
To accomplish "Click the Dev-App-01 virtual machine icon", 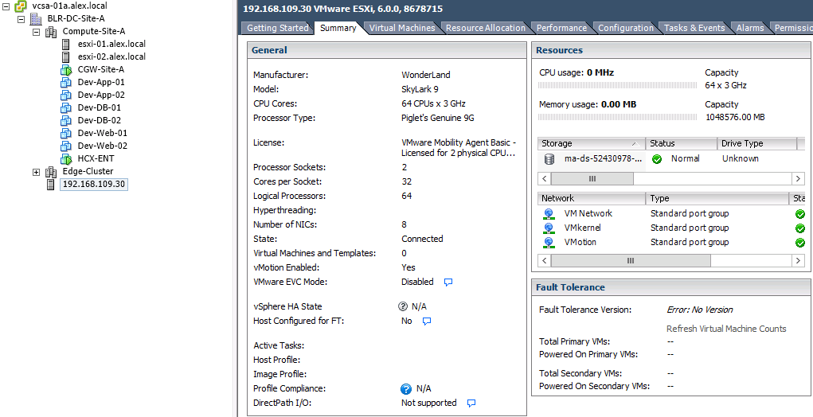I will pos(66,82).
